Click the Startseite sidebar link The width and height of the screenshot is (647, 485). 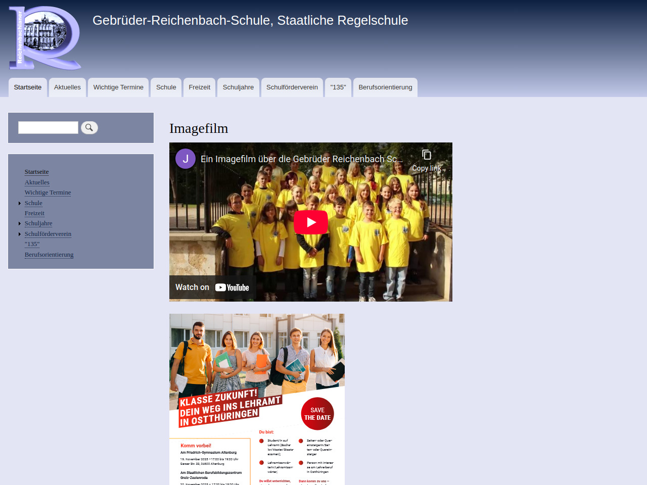[x=36, y=172]
